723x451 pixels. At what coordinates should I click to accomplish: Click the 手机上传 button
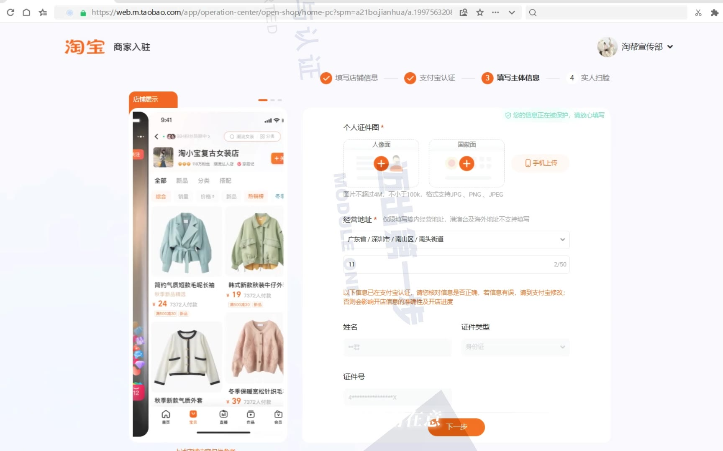point(541,163)
